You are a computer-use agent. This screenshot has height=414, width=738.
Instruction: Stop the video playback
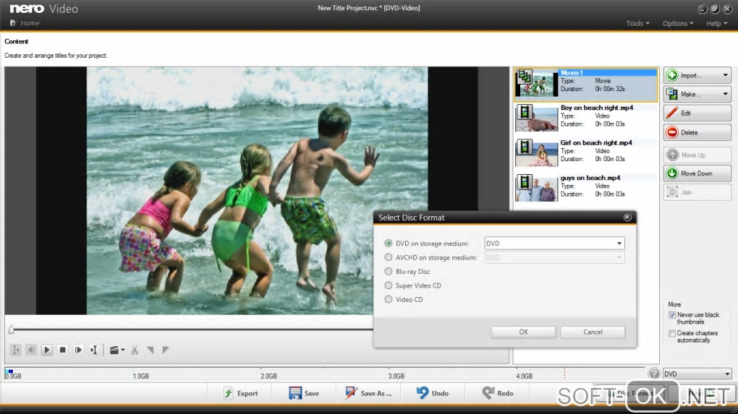pos(62,350)
